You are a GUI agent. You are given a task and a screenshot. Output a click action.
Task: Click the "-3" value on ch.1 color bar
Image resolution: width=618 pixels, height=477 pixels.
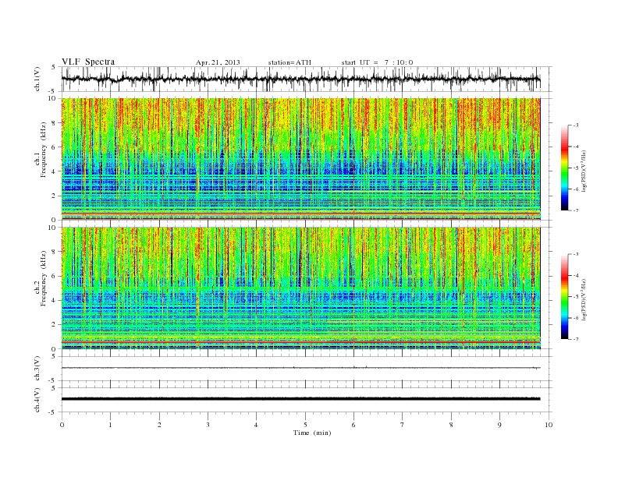575,125
